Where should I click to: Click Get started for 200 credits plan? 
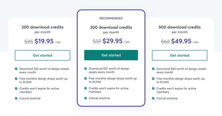(x=42, y=55)
